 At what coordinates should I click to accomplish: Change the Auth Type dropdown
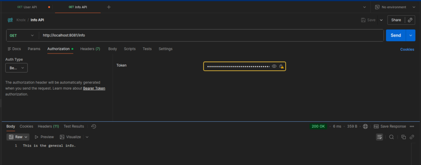click(16, 68)
